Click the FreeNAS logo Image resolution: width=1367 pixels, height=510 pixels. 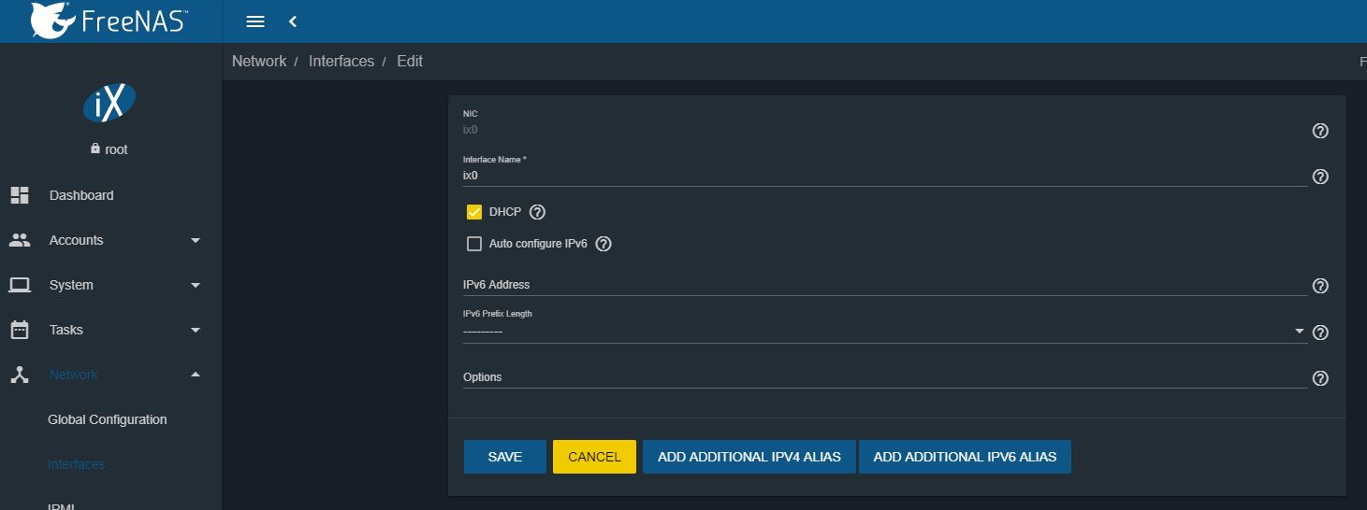[x=109, y=21]
